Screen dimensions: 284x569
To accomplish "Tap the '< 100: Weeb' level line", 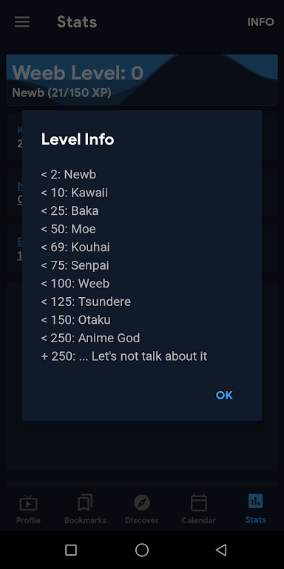I will (x=75, y=284).
